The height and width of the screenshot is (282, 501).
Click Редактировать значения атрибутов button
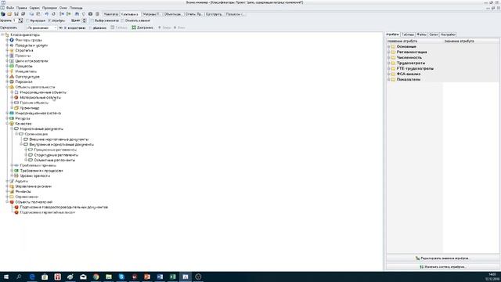[442, 258]
